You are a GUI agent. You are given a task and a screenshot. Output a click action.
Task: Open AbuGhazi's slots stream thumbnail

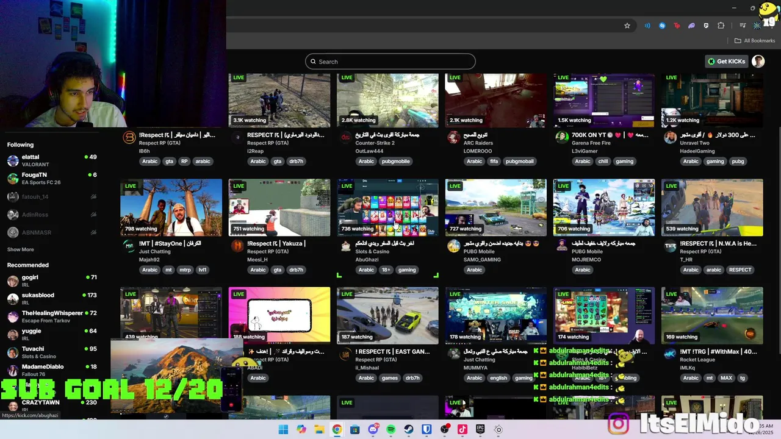pyautogui.click(x=387, y=207)
